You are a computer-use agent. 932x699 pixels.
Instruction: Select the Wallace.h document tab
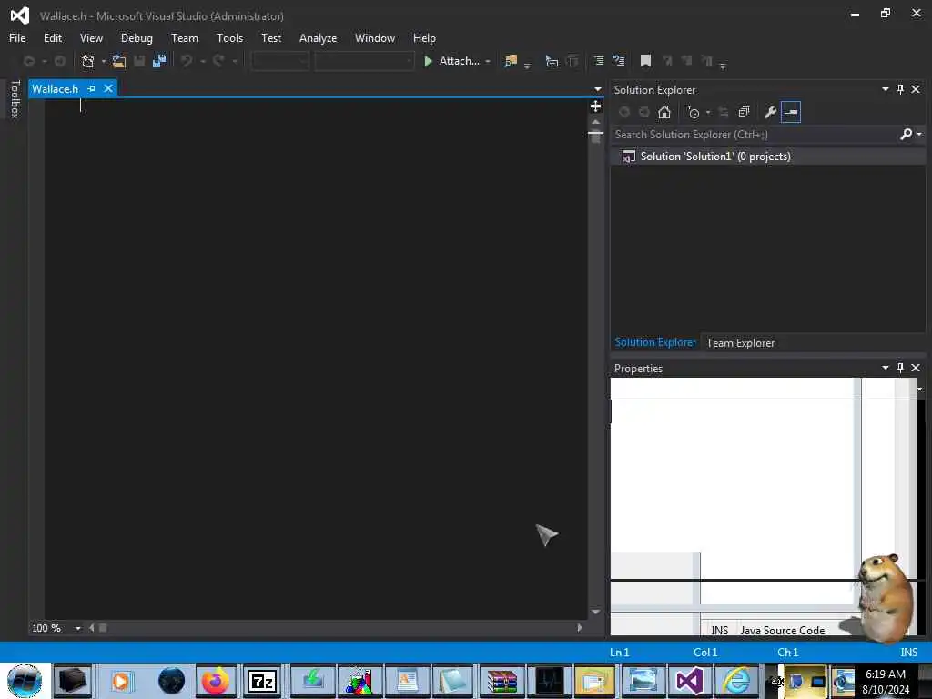(x=55, y=88)
